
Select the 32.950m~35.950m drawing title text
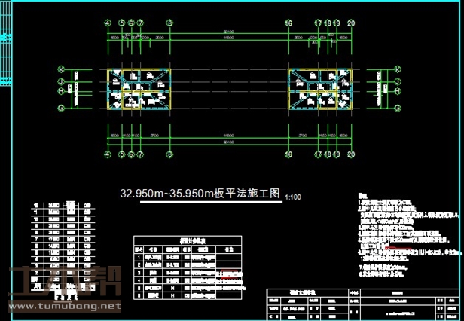[200, 194]
